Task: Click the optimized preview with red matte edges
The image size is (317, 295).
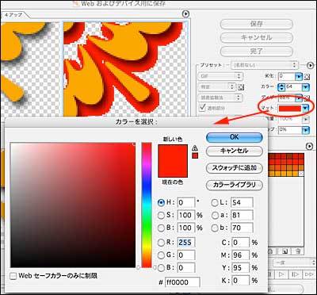Action: click(x=126, y=69)
